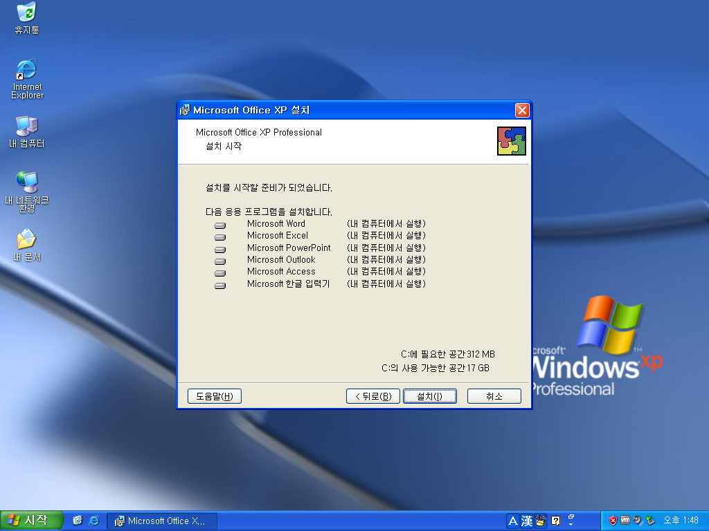Click the Microsoft 한글 입력기 list entry text

click(289, 283)
